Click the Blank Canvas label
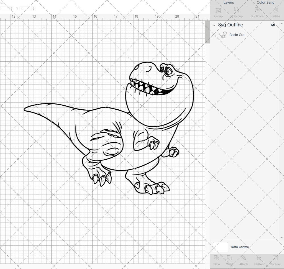This screenshot has width=284, height=269. coord(240,247)
